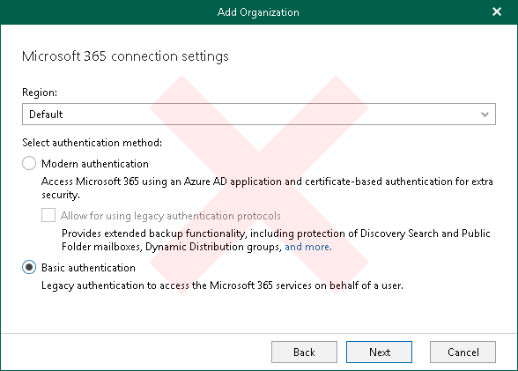Close the Add Organization dialog
This screenshot has height=371, width=518.
(x=497, y=11)
